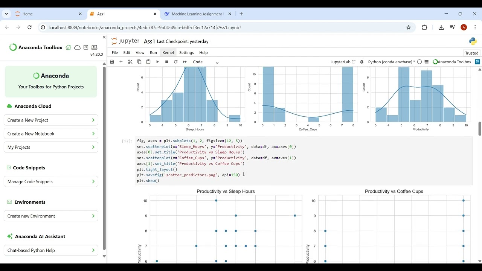Click the code snippets icon in Toolbox header
This screenshot has width=482, height=271.
pos(86,47)
